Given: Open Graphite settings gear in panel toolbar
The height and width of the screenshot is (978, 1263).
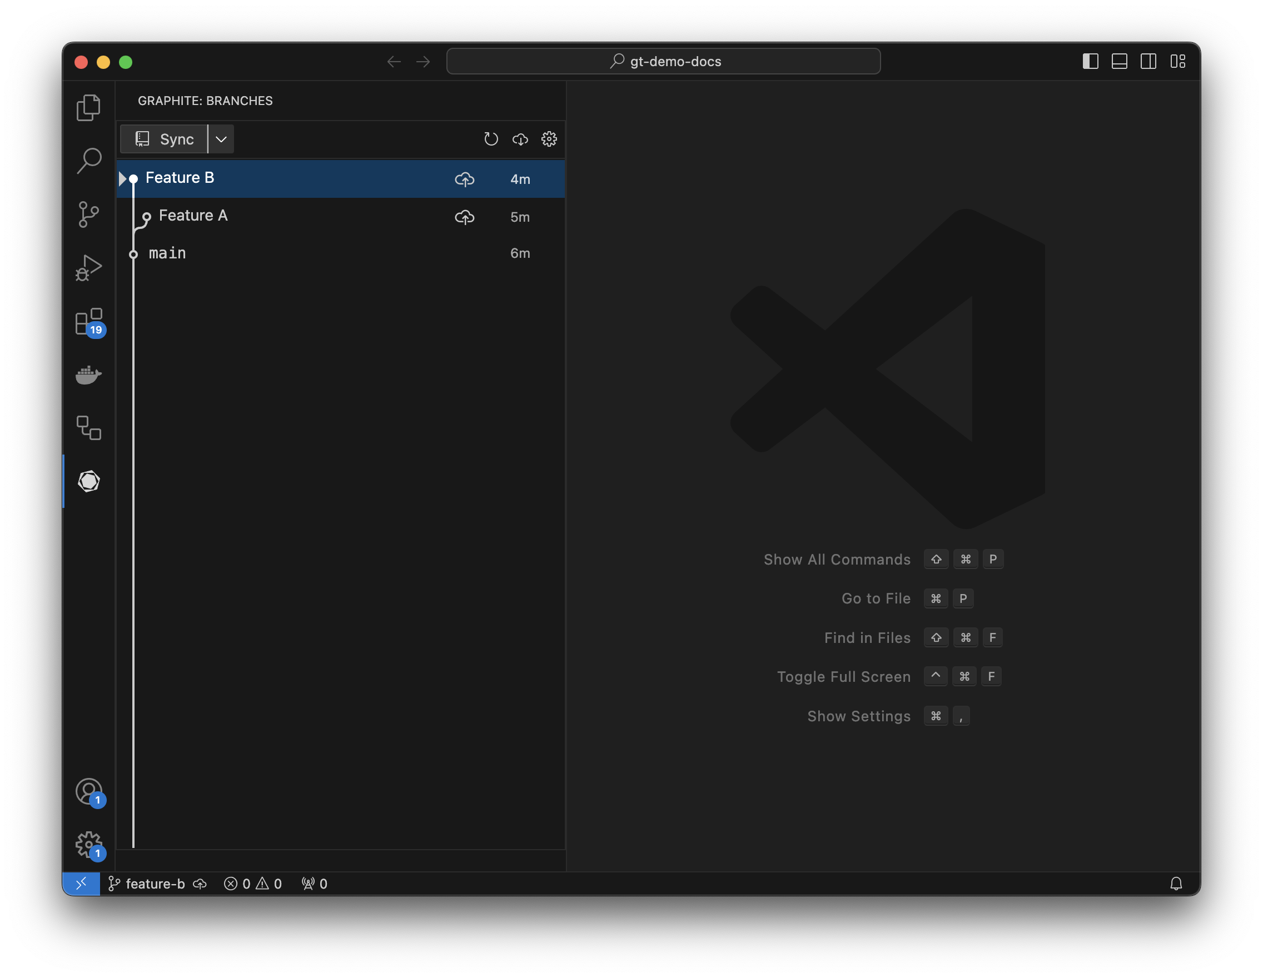Looking at the screenshot, I should [549, 139].
